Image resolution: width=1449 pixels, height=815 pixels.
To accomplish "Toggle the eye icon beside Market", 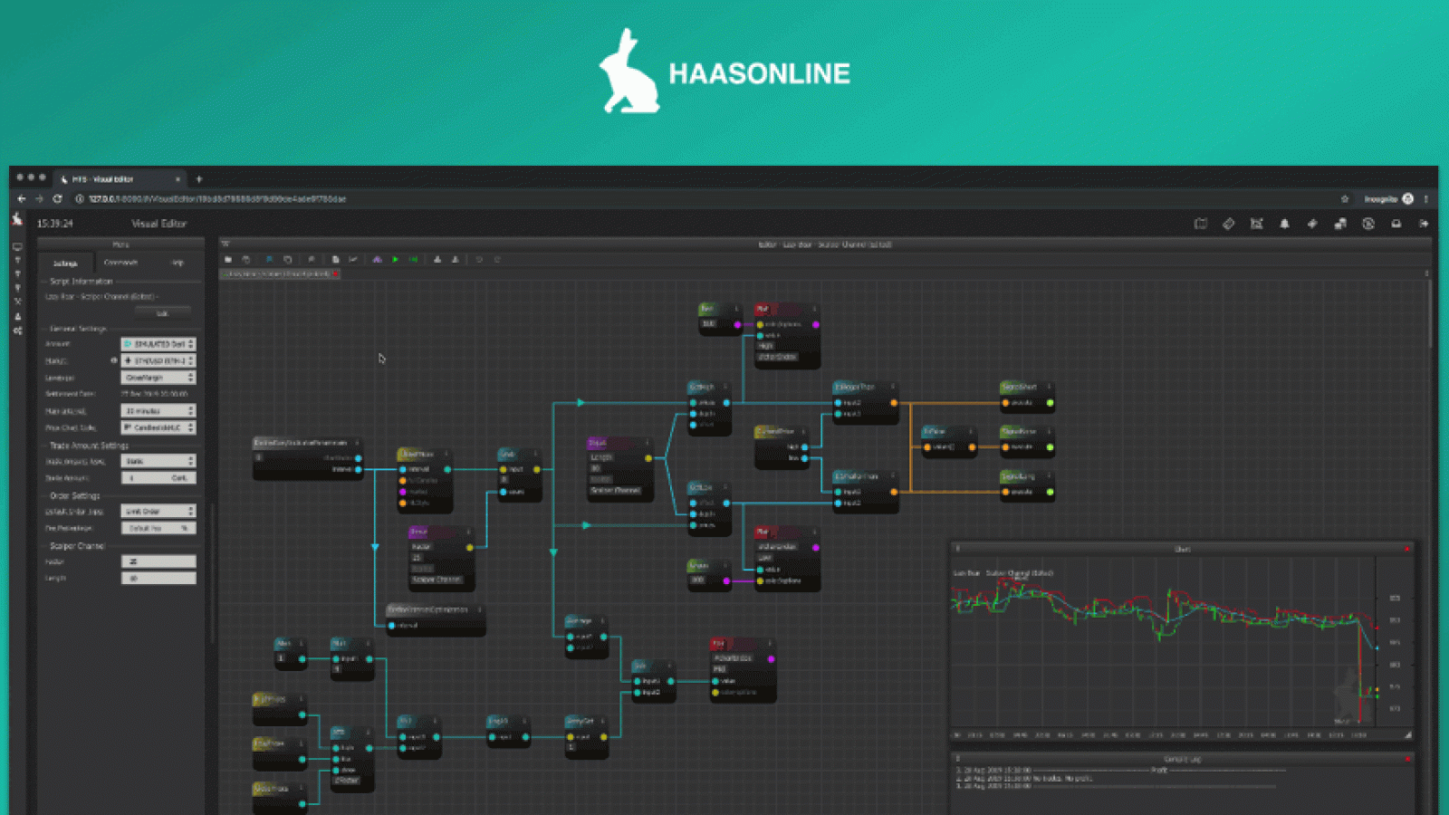I will click(x=114, y=360).
